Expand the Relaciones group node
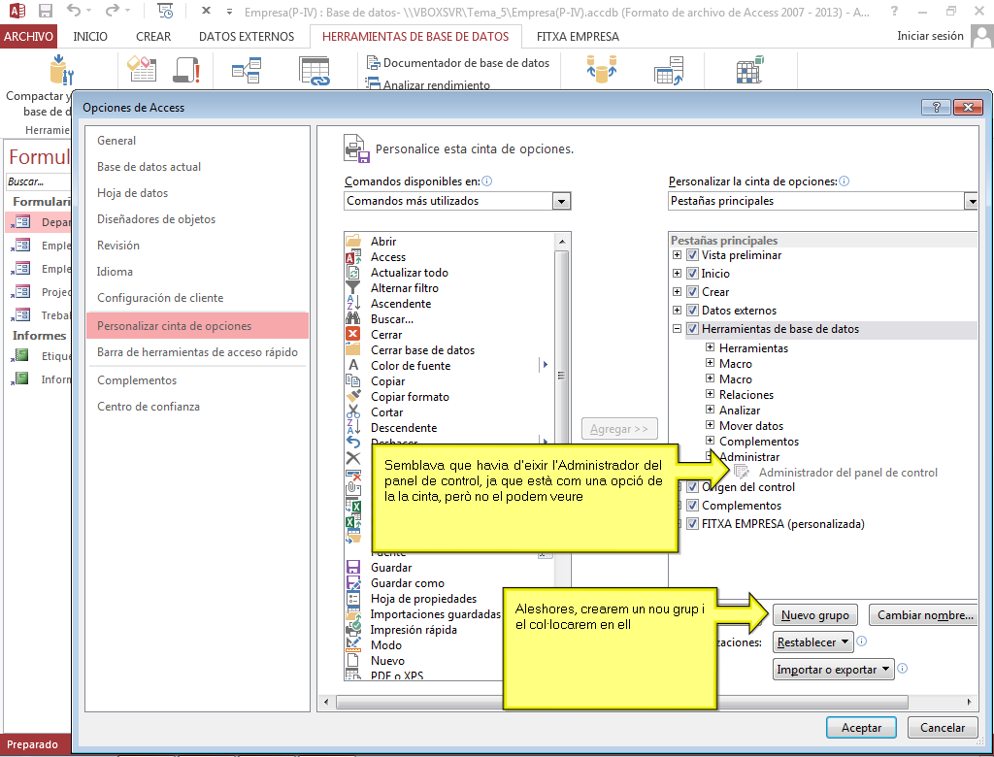Viewport: 994px width, 757px height. pyautogui.click(x=710, y=394)
